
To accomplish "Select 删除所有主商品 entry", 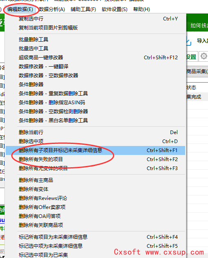I will click(95, 180).
